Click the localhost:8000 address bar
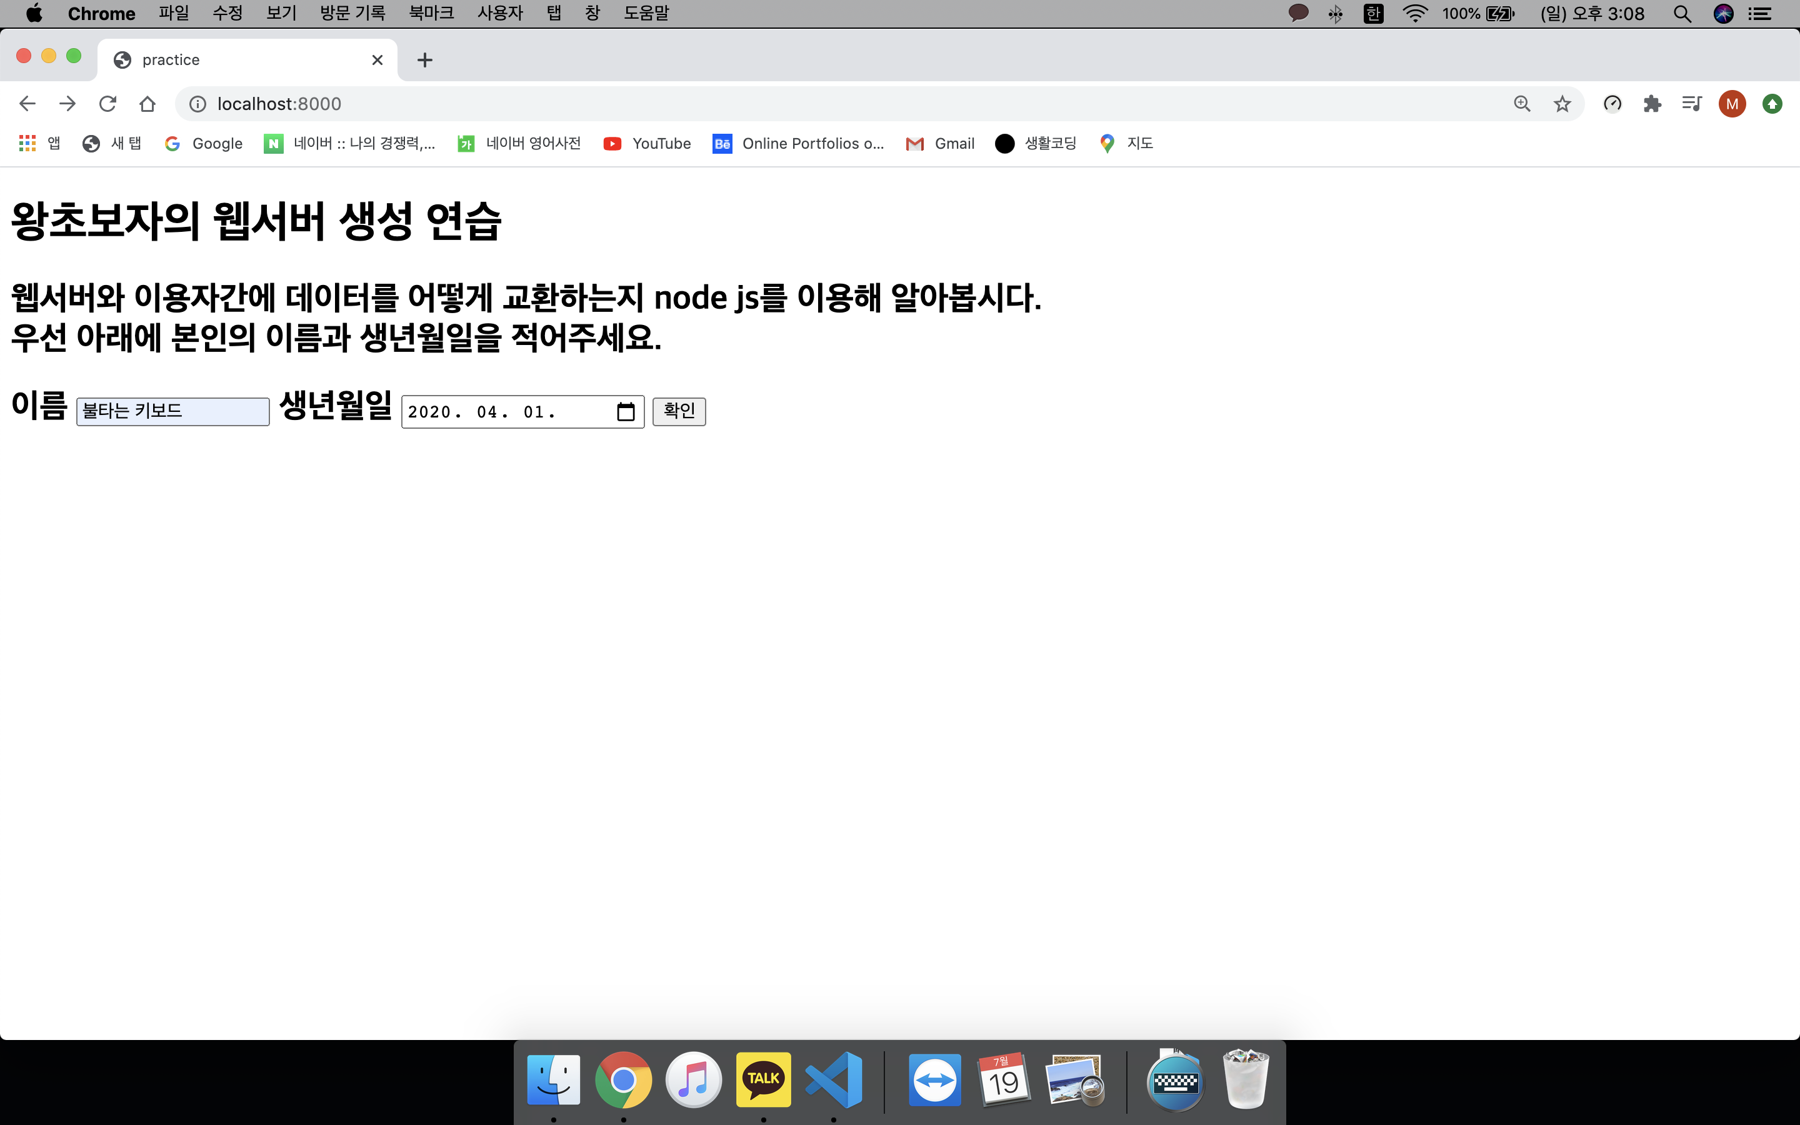The image size is (1800, 1125). [x=818, y=103]
